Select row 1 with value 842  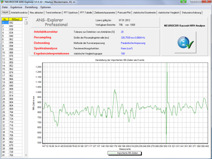12,23
